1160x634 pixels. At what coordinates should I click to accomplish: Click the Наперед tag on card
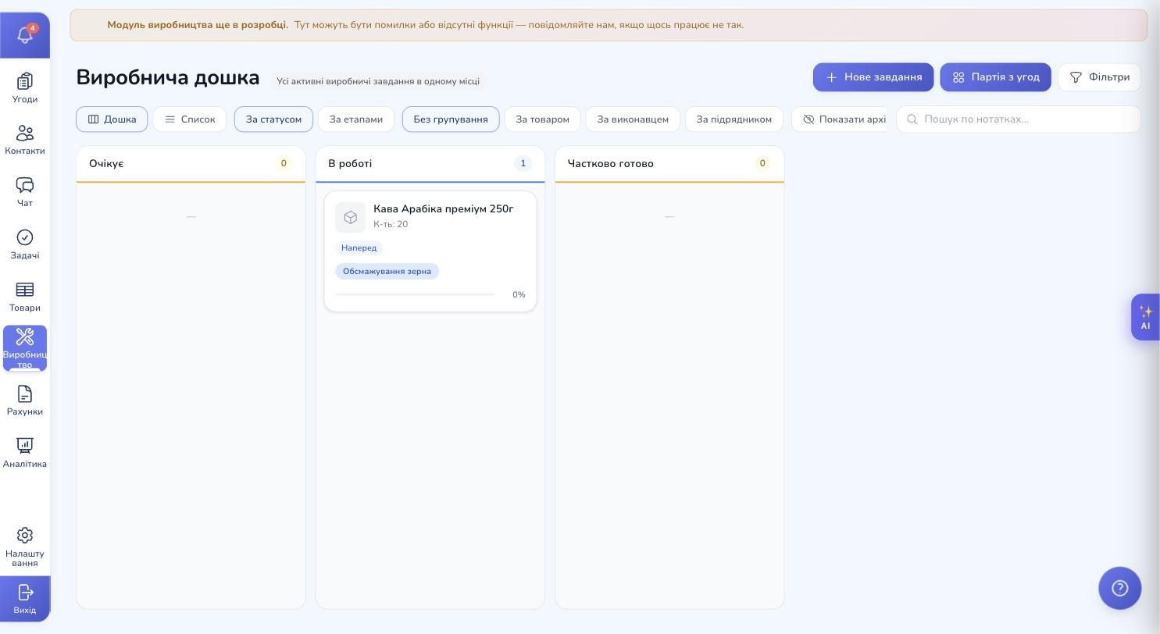pyautogui.click(x=359, y=248)
